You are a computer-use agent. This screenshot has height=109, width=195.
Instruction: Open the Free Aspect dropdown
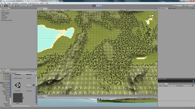[46, 98]
